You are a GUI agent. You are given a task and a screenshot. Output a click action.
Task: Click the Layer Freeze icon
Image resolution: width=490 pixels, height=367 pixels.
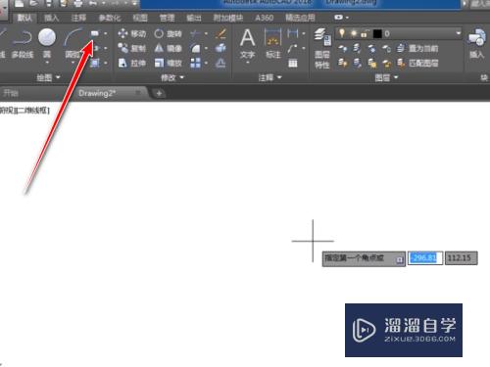pyautogui.click(x=371, y=49)
